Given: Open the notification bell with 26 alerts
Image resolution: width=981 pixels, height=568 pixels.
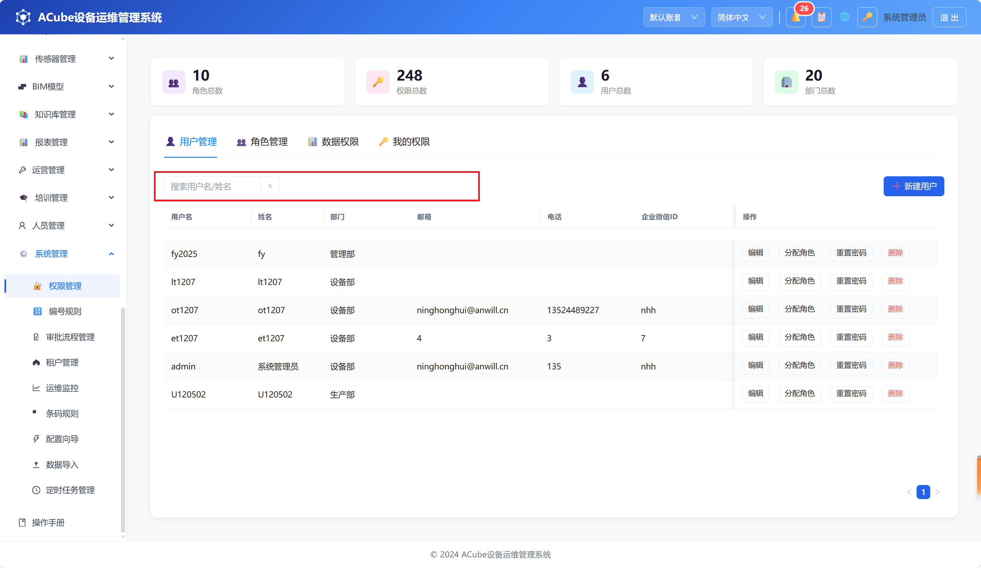Looking at the screenshot, I should tap(795, 17).
